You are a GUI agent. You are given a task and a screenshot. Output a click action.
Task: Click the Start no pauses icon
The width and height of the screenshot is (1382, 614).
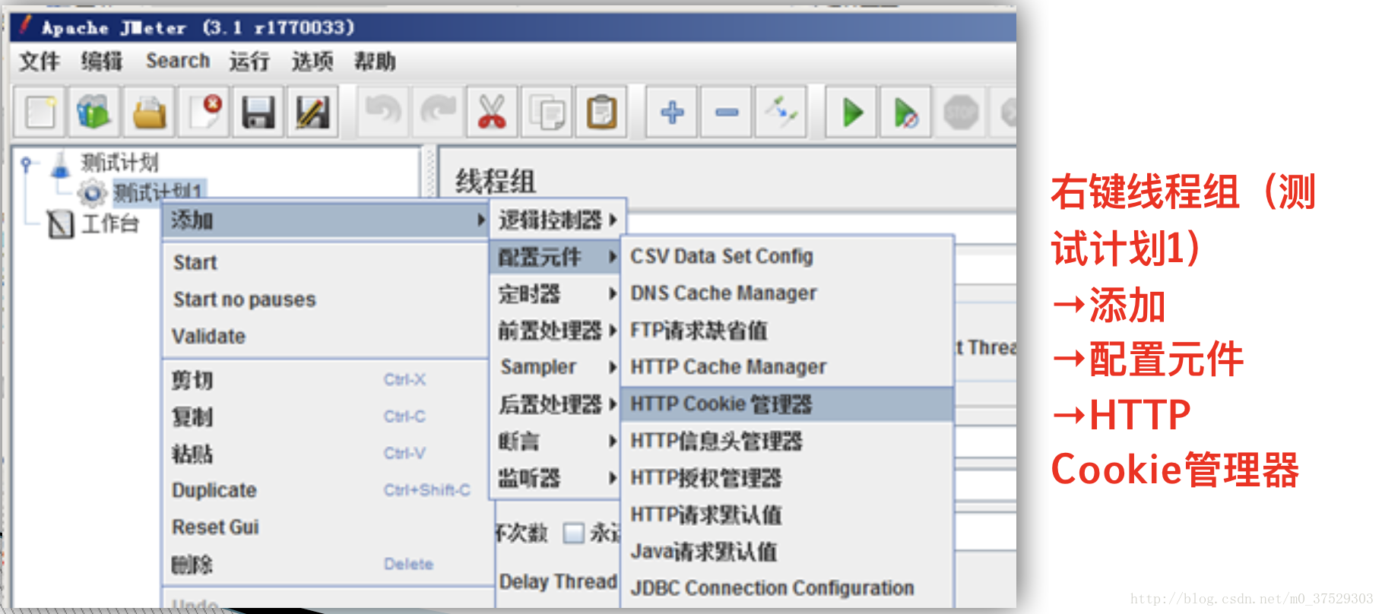tap(905, 112)
